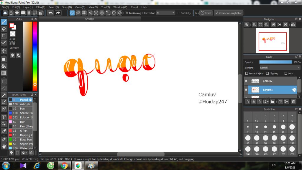Turn off snap icon in toolbar
The width and height of the screenshot is (302, 170).
coord(72,13)
